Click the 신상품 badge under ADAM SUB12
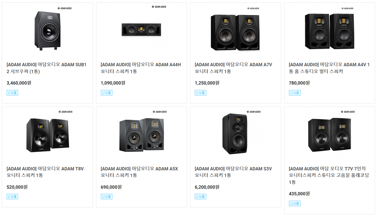Image resolution: width=379 pixels, height=217 pixels. point(12,93)
